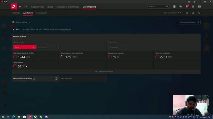Click the reset tuning icon
This screenshot has width=213, height=119.
[x=199, y=13]
